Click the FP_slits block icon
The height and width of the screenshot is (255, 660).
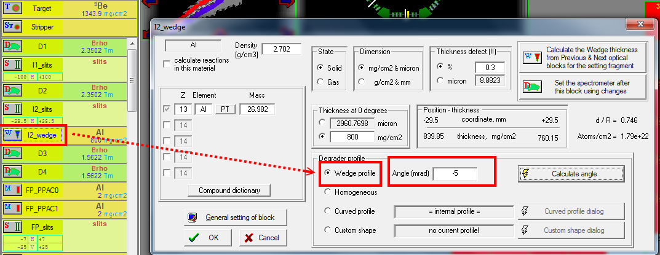click(x=12, y=225)
